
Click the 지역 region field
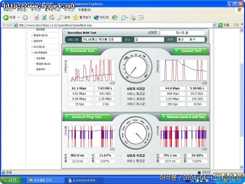click(x=191, y=39)
